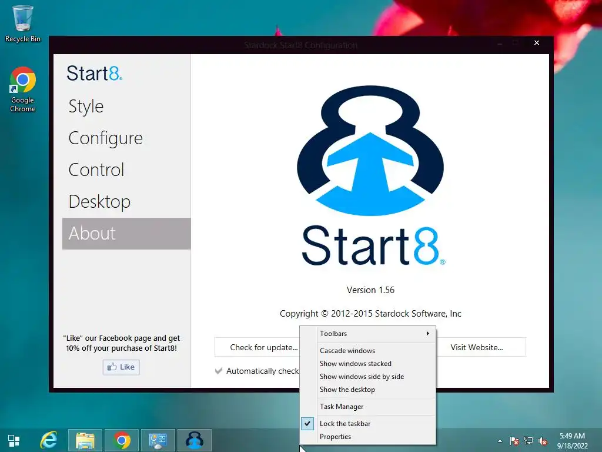Click the Version 1.56 text
This screenshot has width=602, height=452.
click(370, 290)
